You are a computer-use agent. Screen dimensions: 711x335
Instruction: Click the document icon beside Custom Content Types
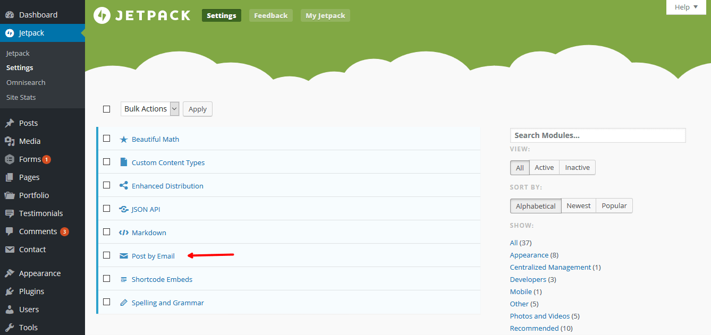coord(124,162)
